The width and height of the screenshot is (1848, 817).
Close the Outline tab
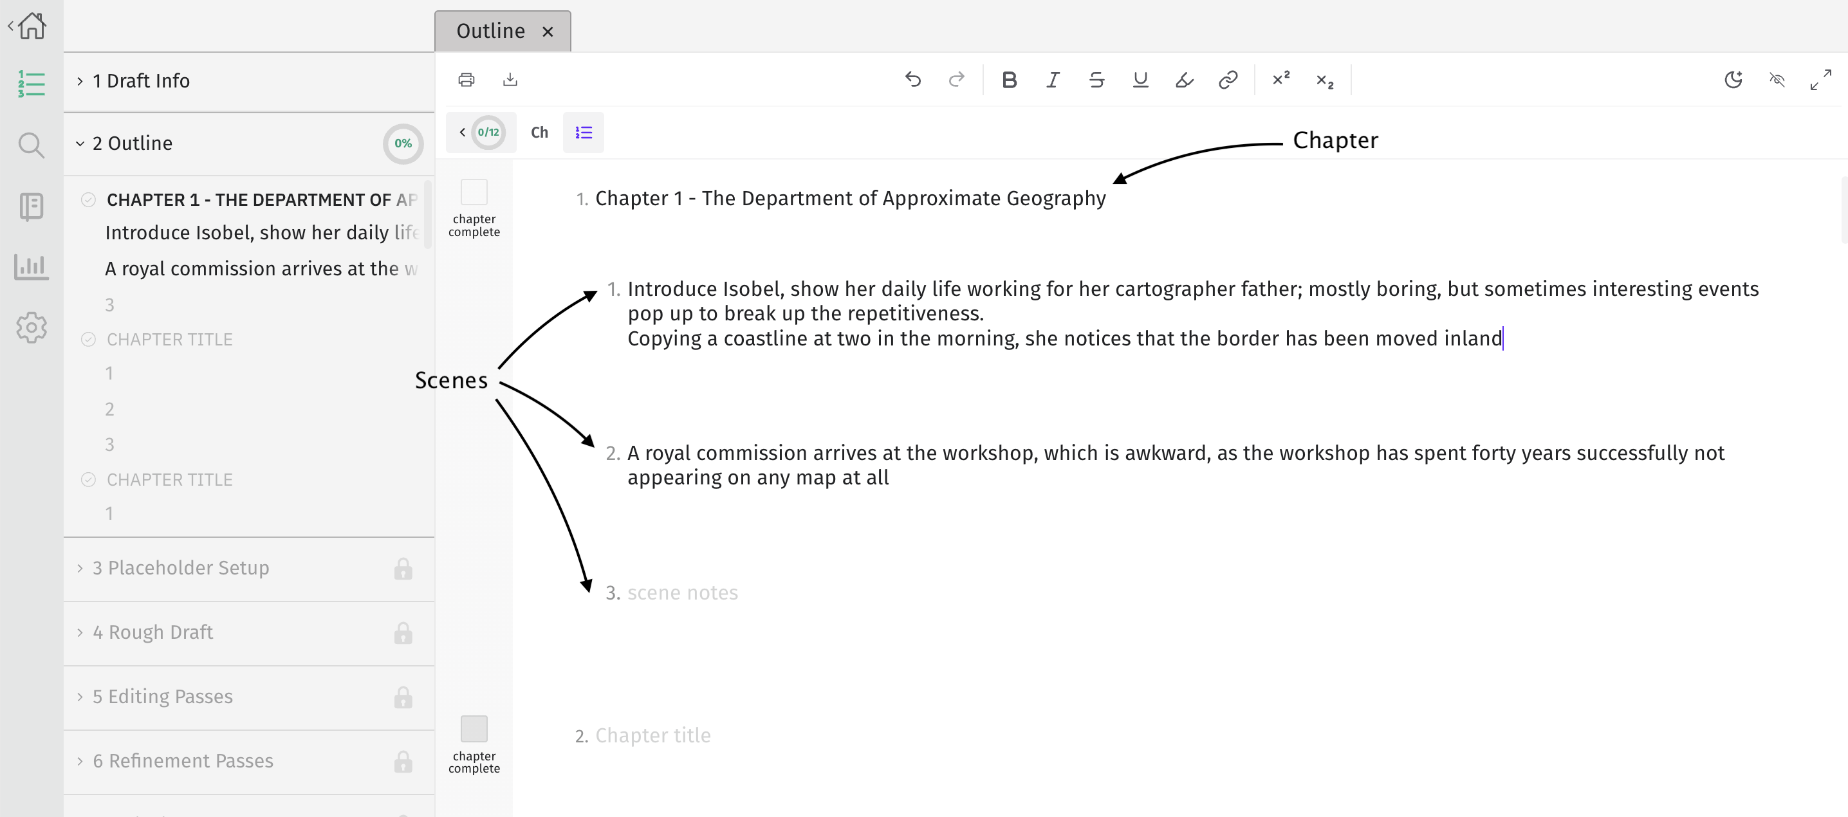[548, 32]
